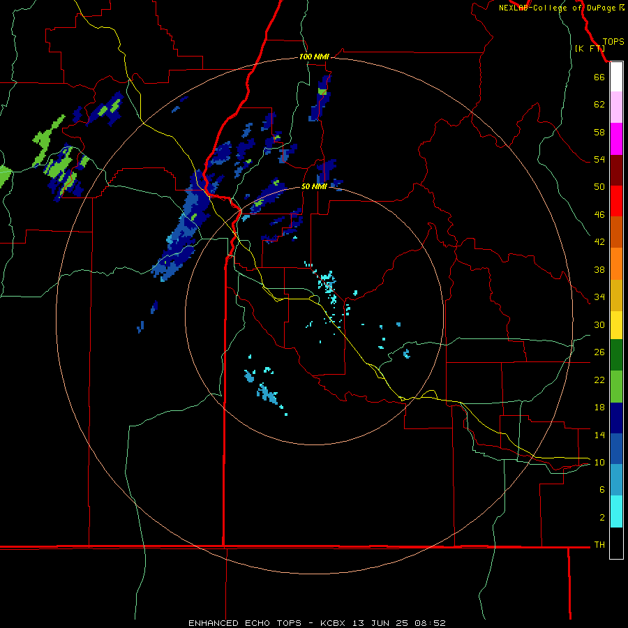
Task: Click the "66" legend value
Action: click(x=599, y=77)
